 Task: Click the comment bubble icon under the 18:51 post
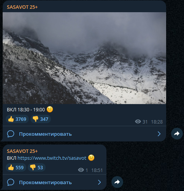coord(11,182)
